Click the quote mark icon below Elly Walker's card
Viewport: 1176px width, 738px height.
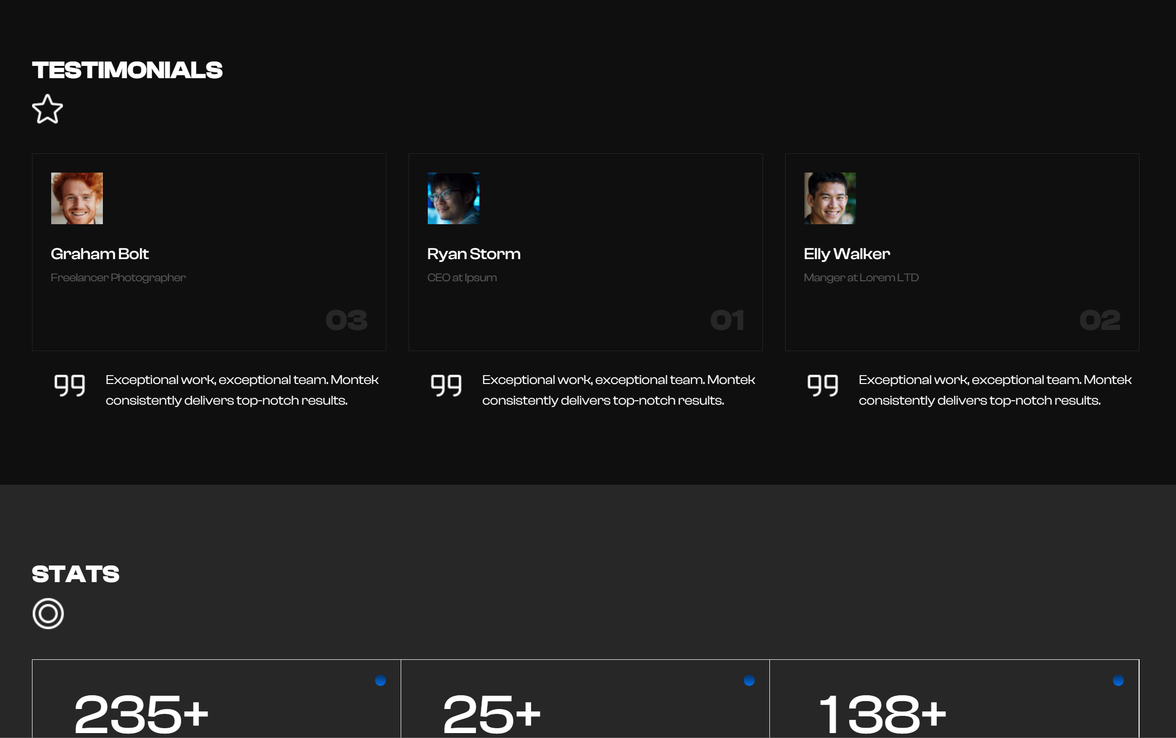click(823, 385)
